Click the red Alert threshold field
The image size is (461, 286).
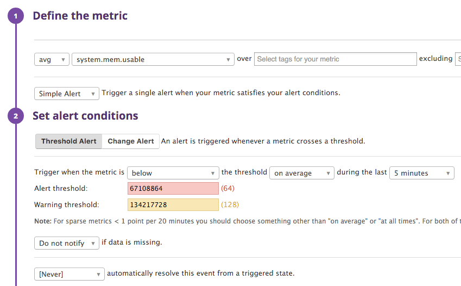[173, 189]
